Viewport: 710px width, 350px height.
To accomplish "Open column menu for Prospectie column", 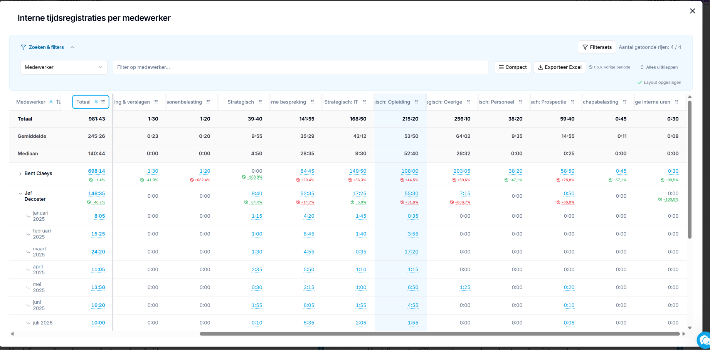I will [572, 102].
